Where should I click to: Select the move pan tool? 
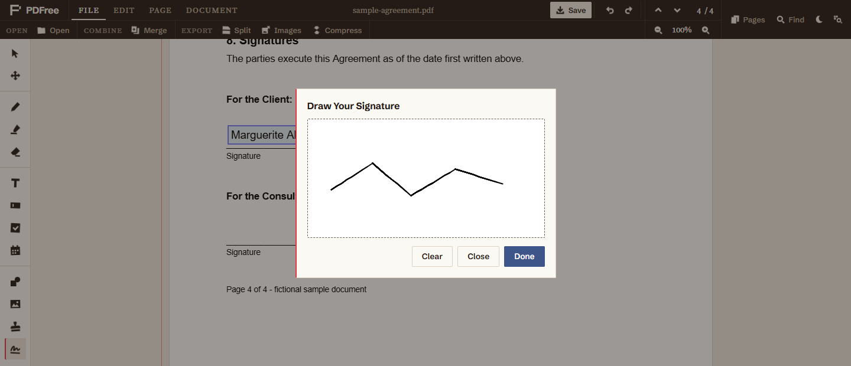pyautogui.click(x=15, y=76)
